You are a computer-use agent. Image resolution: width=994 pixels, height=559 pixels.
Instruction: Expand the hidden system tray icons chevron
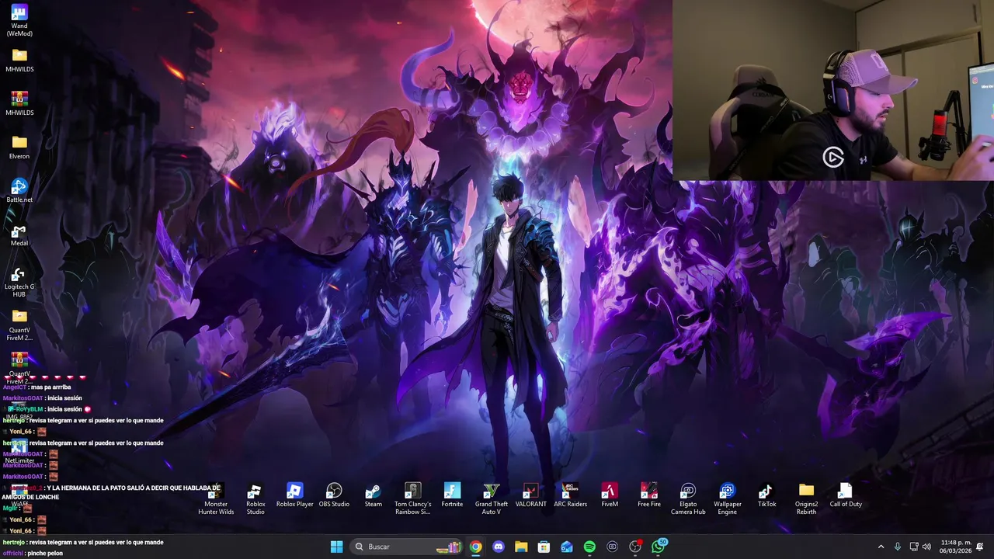pos(881,547)
